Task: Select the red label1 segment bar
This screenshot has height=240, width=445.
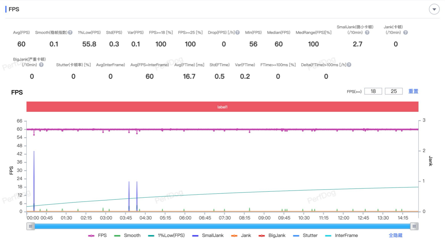Action: tap(222, 107)
